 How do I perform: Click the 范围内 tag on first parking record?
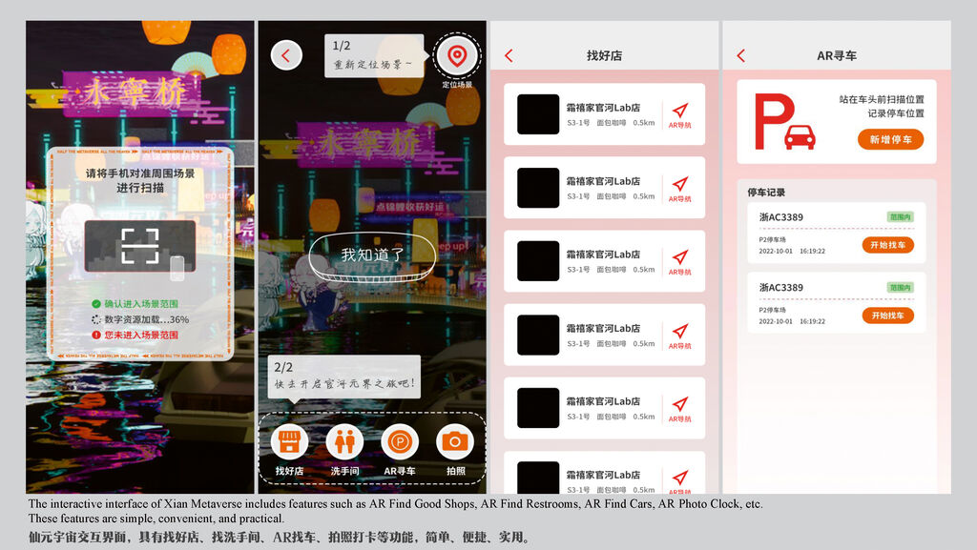click(900, 216)
